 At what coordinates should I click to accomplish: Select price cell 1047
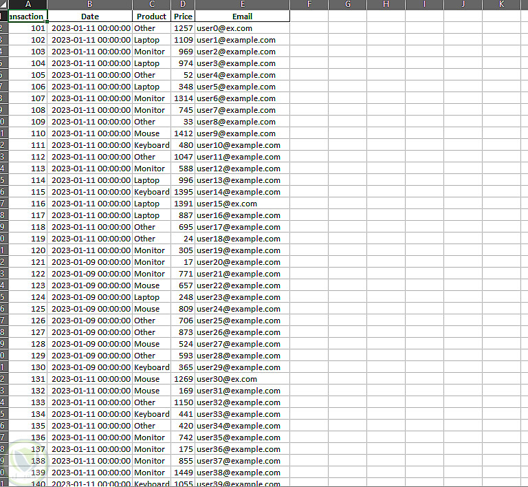click(183, 157)
